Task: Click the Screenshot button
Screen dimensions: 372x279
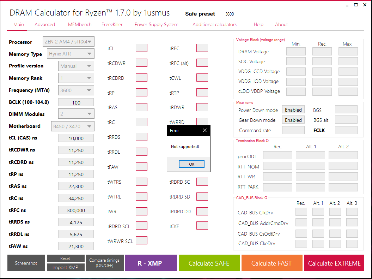Action: pyautogui.click(x=26, y=263)
